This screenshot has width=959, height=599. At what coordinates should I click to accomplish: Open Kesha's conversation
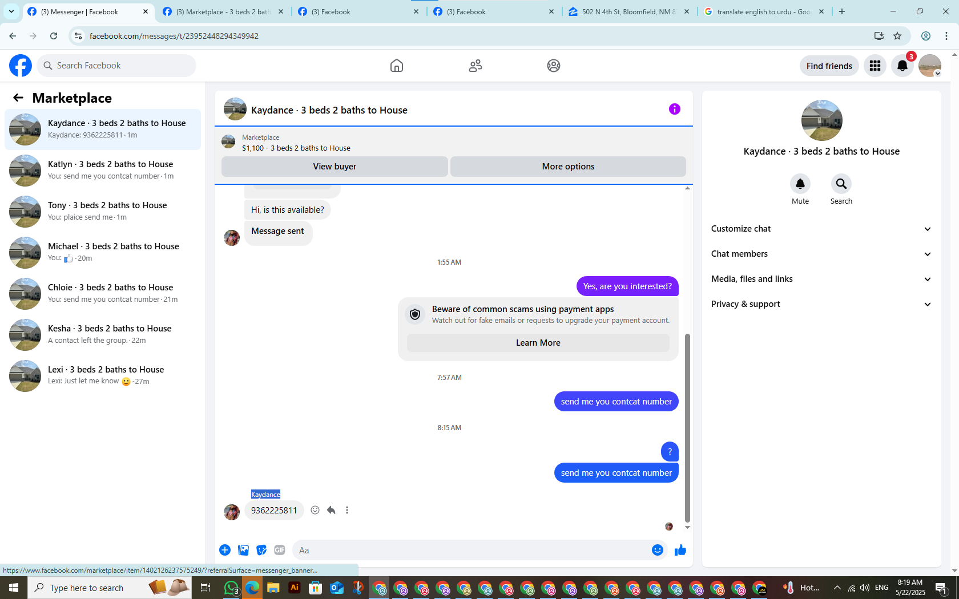103,335
